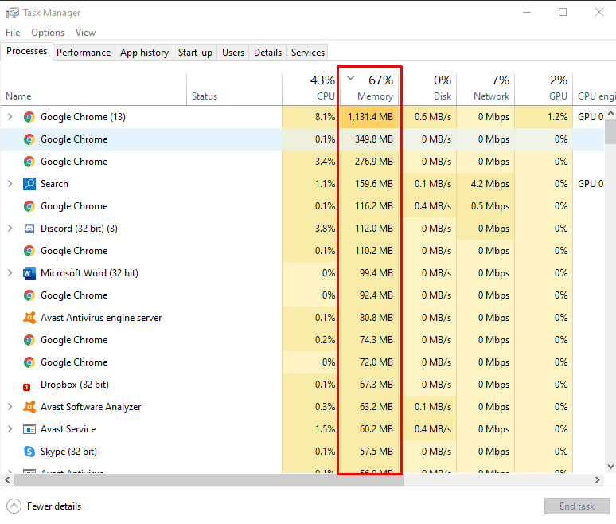616x524 pixels.
Task: Click the horizontal scrollbar right arrow
Action: pyautogui.click(x=598, y=480)
